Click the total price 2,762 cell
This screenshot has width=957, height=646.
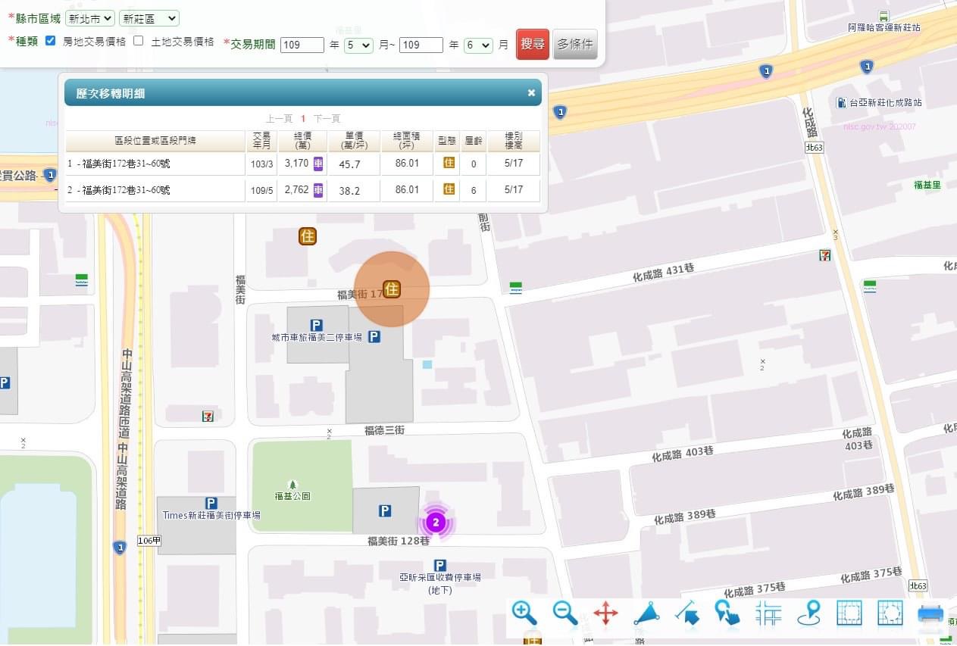tap(296, 190)
